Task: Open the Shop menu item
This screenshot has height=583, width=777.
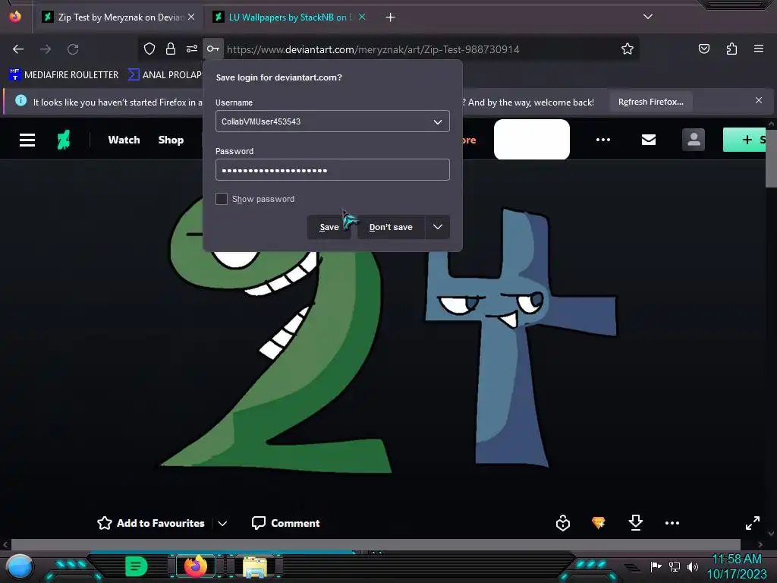Action: point(171,140)
